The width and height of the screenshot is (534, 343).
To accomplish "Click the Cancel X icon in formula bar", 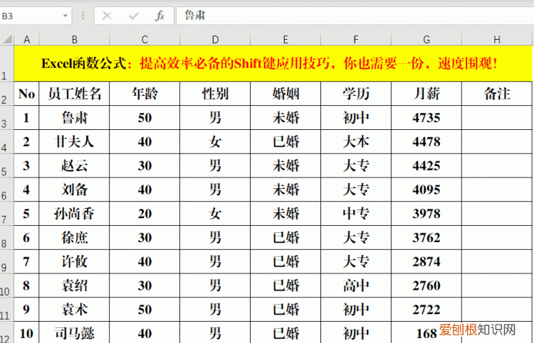I will (107, 16).
